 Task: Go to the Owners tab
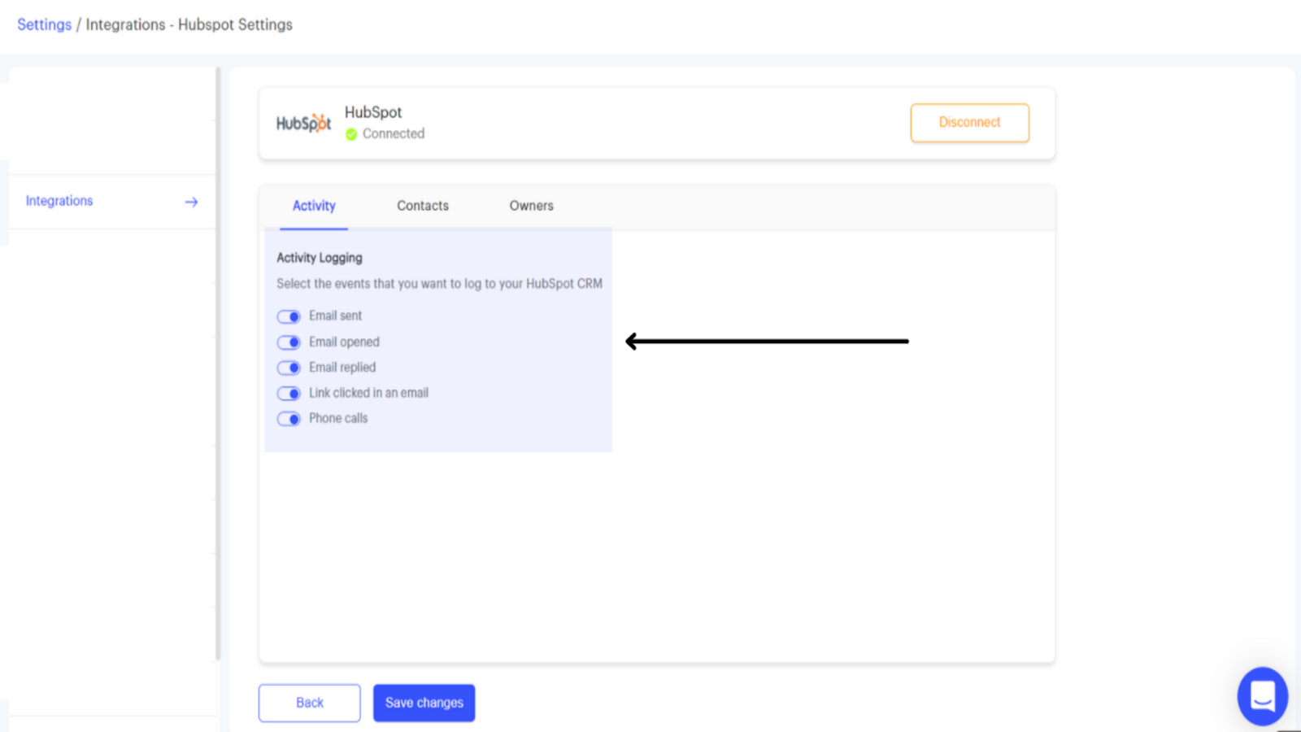point(531,206)
